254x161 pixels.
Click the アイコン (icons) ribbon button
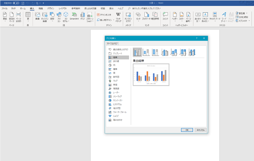[x=59, y=17]
